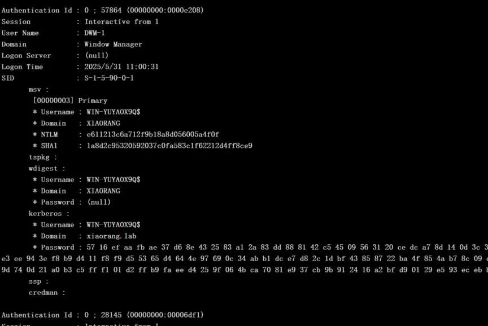Click Authentication Id line containing 28145

(x=102, y=315)
